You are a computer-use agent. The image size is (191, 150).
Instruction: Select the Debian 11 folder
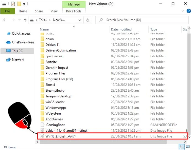[53, 45]
